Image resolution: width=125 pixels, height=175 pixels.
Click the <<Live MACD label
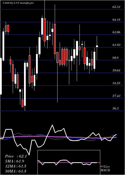(x=105, y=168)
